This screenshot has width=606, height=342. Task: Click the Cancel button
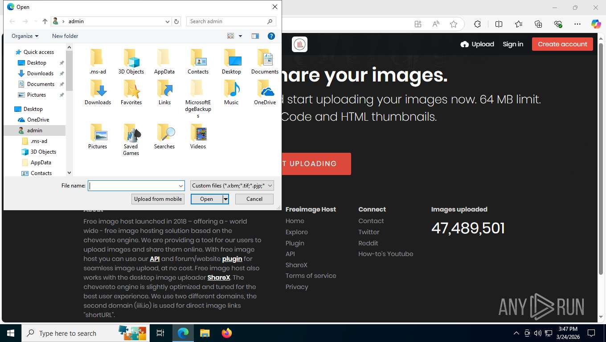254,199
